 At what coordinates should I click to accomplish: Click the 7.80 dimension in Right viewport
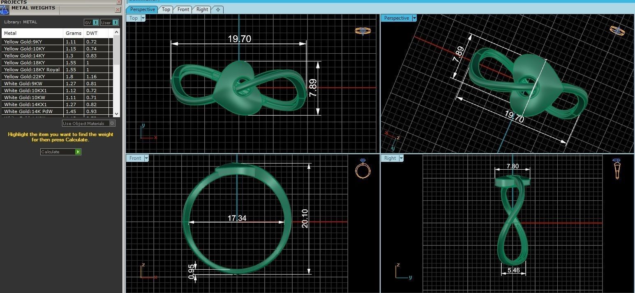[x=513, y=166]
